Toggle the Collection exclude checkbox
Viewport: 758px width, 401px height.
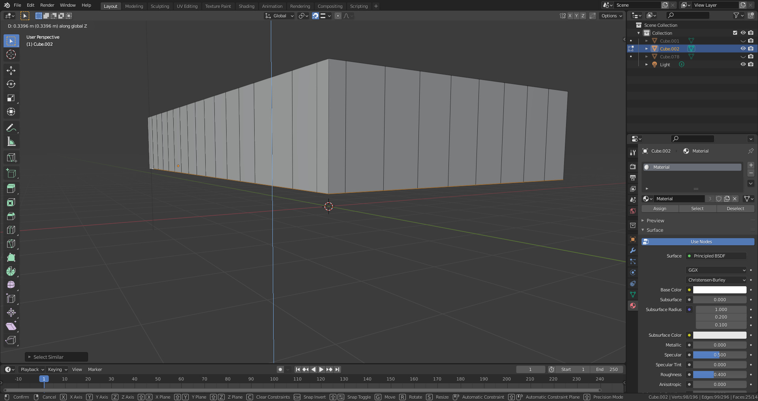click(735, 33)
